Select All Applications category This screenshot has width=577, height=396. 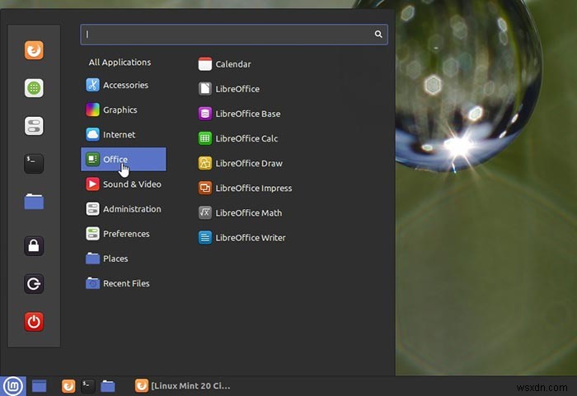(x=120, y=62)
